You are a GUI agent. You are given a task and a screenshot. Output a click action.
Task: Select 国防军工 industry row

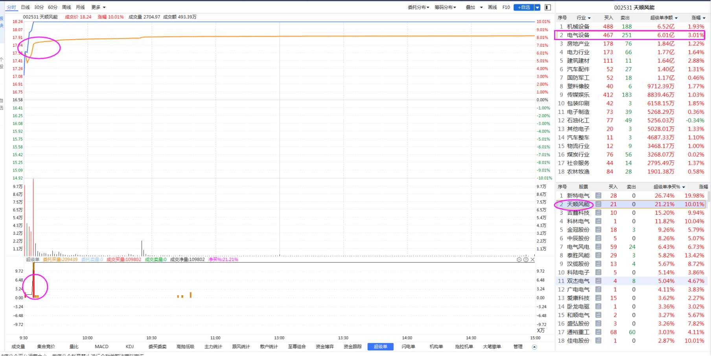point(630,78)
